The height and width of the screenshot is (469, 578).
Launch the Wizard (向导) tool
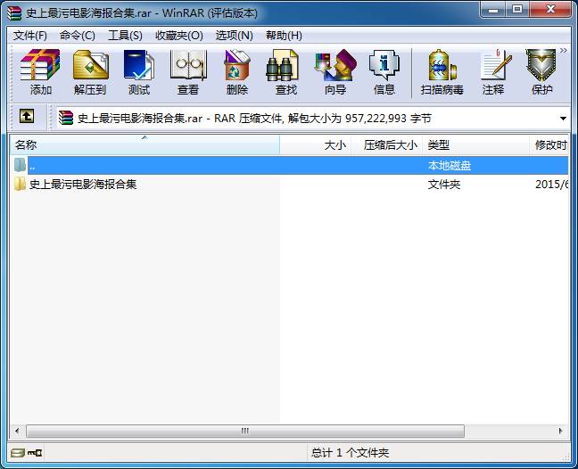click(335, 72)
